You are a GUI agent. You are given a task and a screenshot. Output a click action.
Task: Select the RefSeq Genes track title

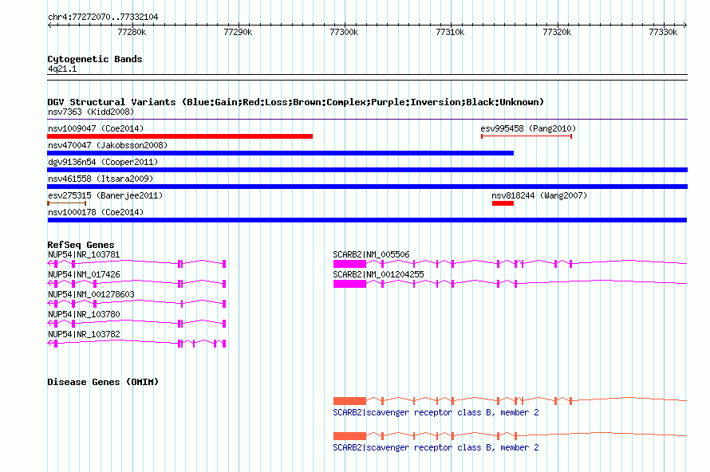pos(81,245)
